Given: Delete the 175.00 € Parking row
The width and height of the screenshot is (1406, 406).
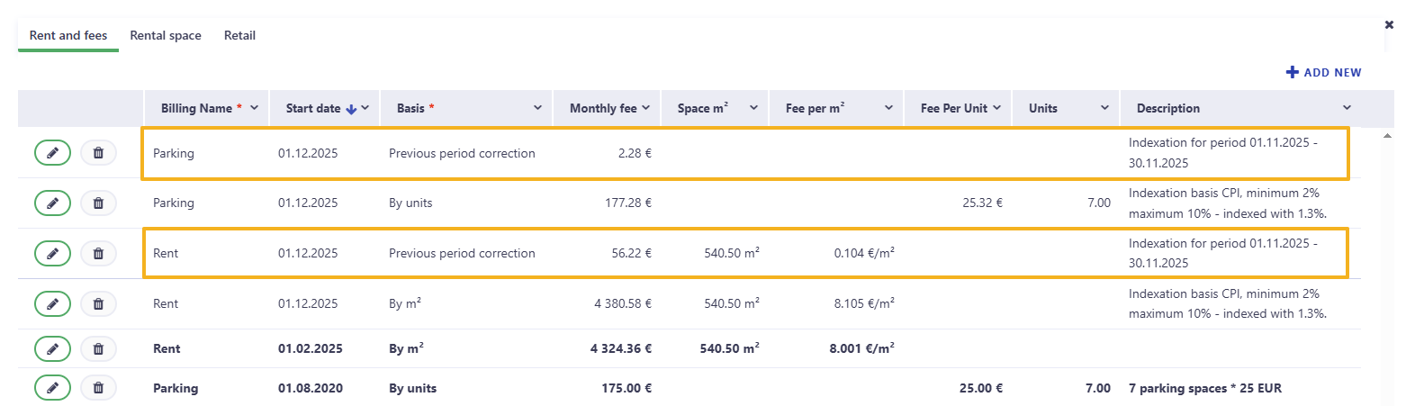Looking at the screenshot, I should pyautogui.click(x=98, y=388).
